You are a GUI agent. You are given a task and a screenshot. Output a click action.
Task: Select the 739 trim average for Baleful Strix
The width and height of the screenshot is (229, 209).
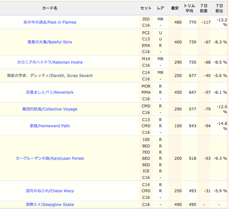(x=192, y=42)
